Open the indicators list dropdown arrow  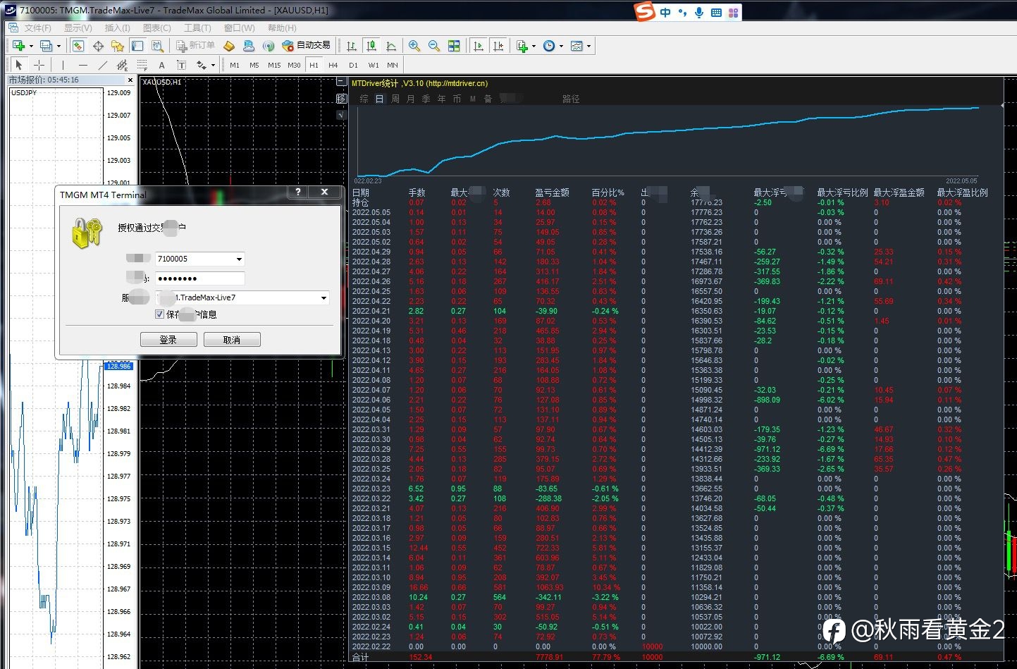pos(534,47)
